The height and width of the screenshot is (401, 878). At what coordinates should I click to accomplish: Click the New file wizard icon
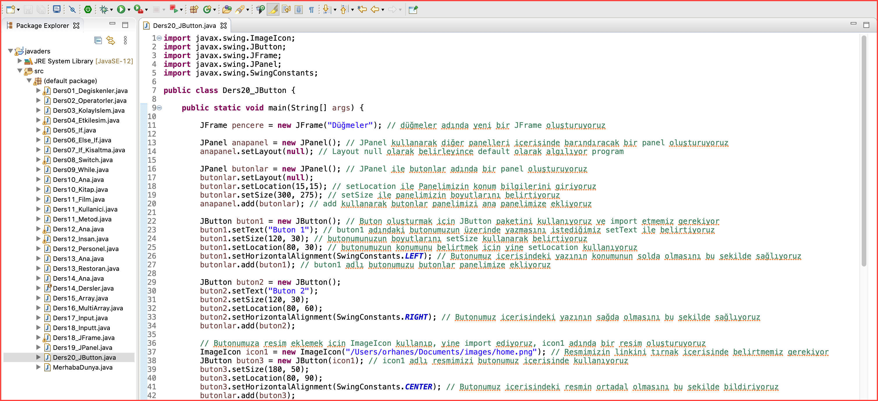(x=10, y=10)
